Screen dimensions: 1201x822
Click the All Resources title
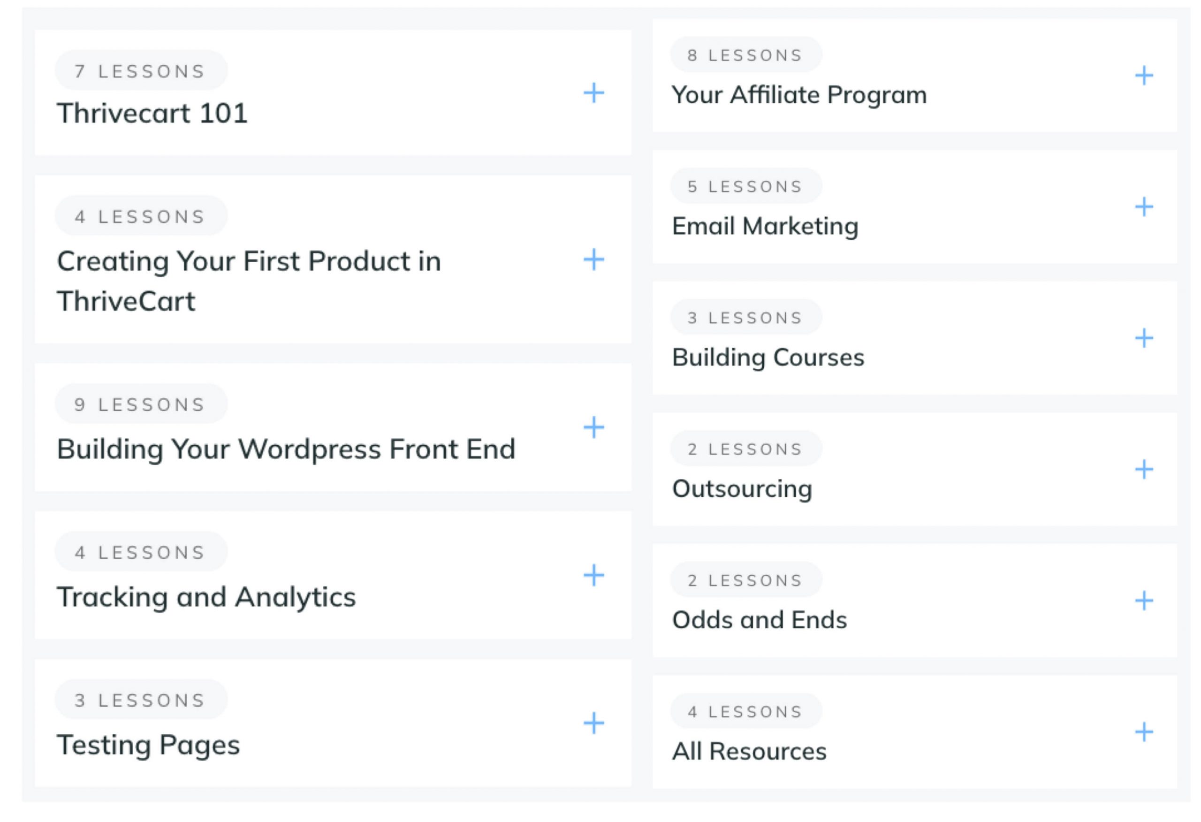[x=749, y=751]
